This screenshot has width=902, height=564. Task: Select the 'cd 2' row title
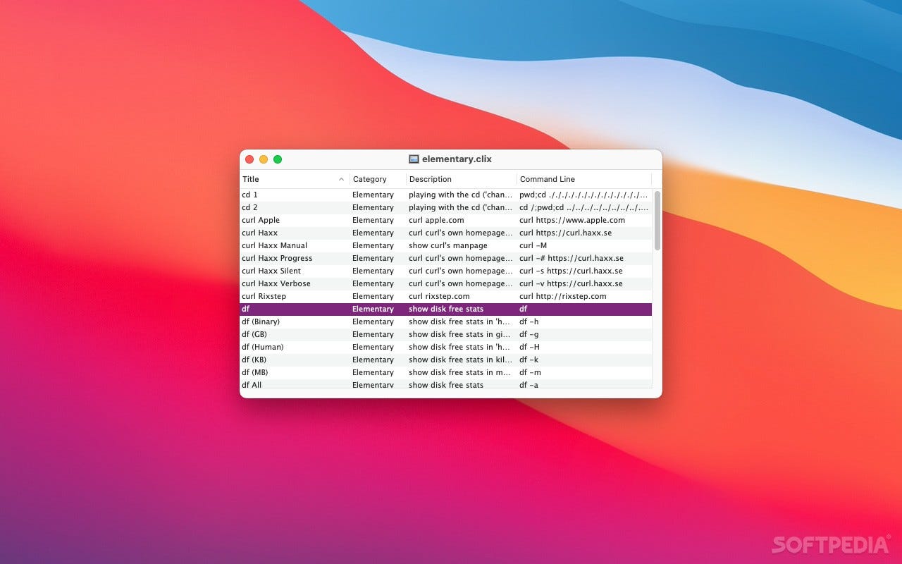(x=249, y=207)
